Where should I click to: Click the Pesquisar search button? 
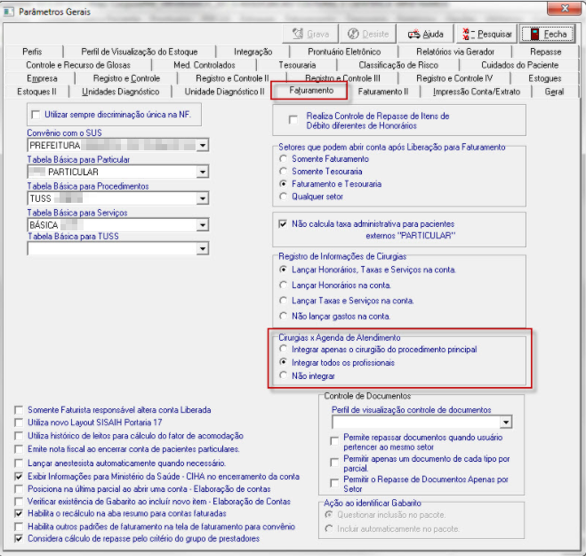coord(486,34)
